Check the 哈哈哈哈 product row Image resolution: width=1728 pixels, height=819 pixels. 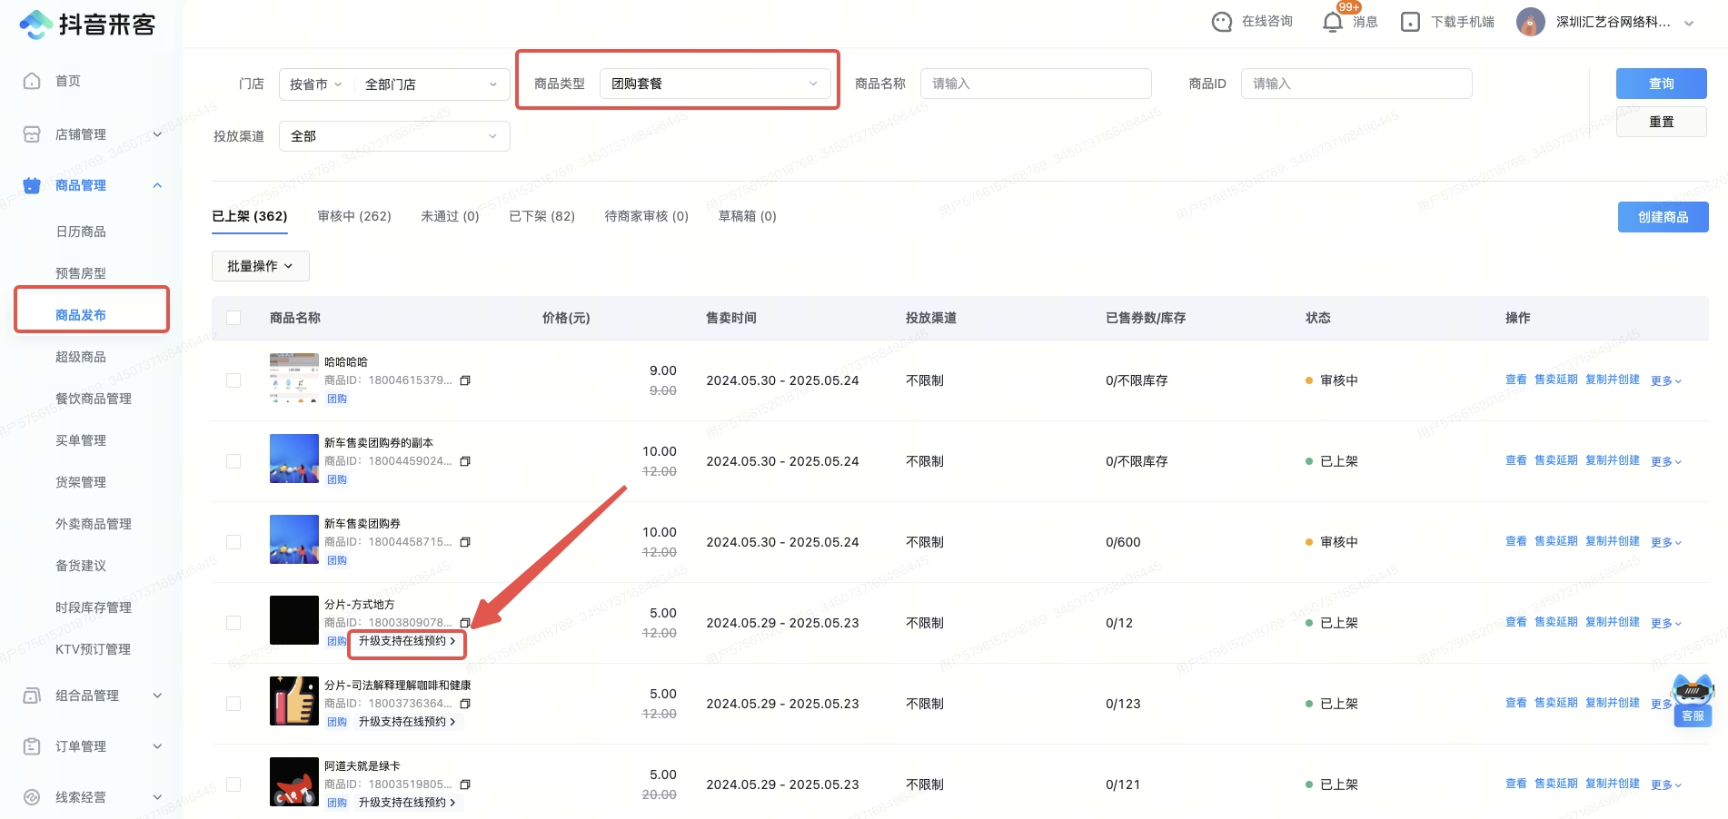click(233, 380)
